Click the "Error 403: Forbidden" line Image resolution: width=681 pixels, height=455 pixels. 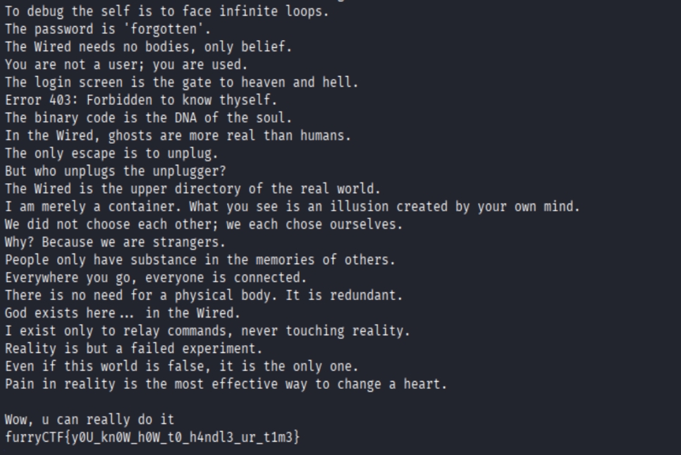(x=141, y=100)
